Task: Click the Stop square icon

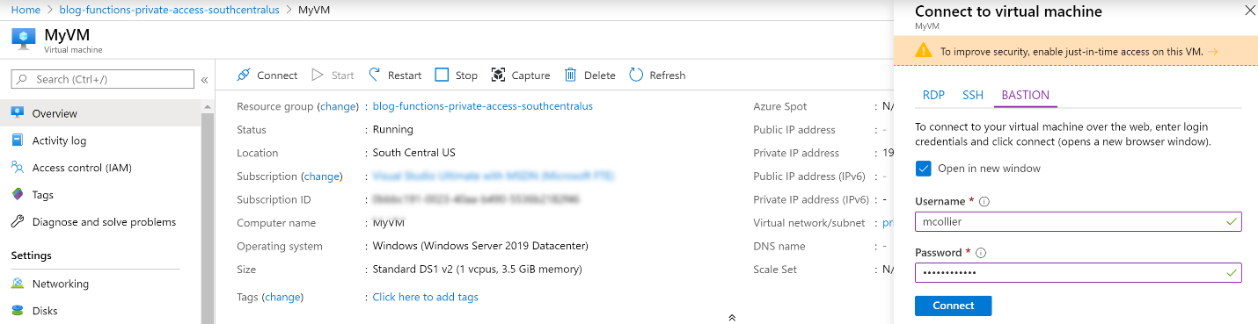Action: point(442,76)
